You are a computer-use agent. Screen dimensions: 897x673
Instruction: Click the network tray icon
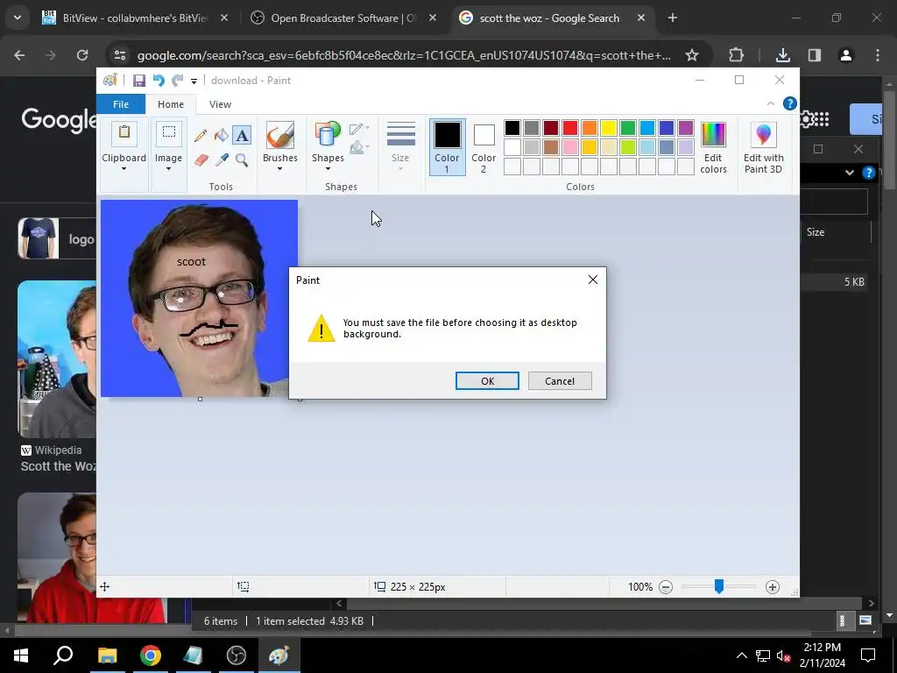763,655
